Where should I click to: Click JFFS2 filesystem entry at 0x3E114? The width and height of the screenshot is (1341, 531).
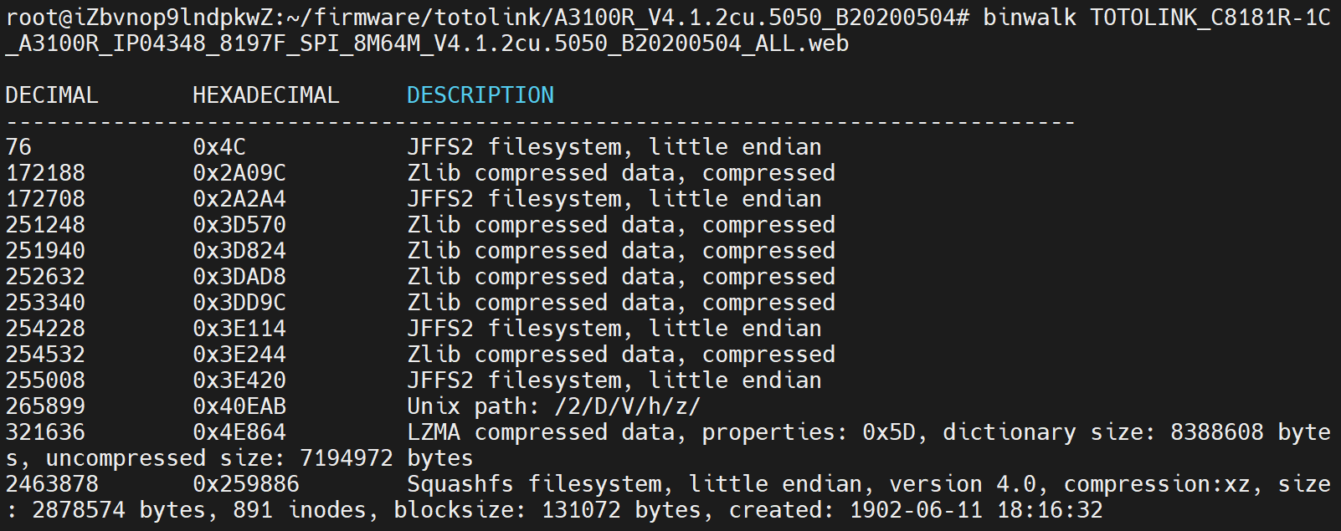[x=614, y=329]
